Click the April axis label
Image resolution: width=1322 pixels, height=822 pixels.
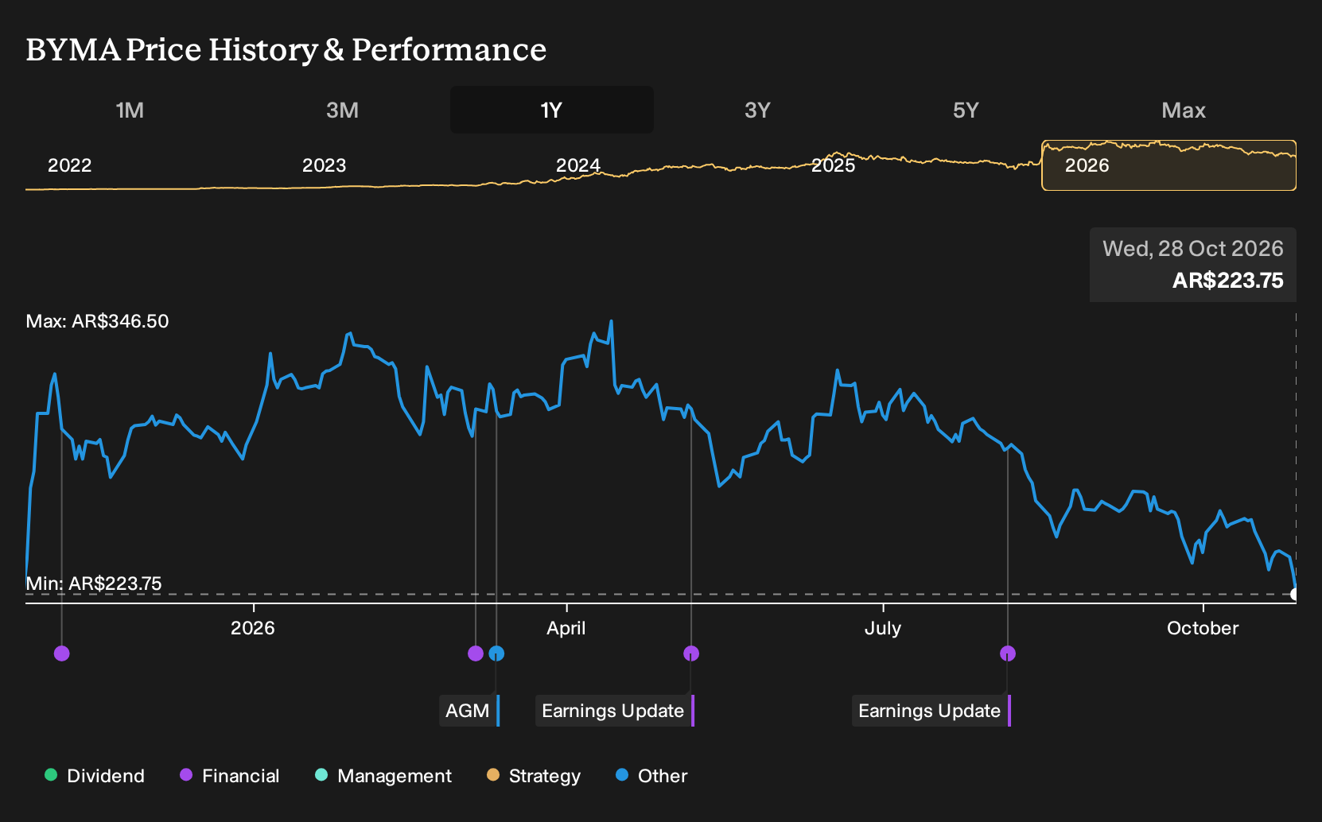(x=566, y=628)
